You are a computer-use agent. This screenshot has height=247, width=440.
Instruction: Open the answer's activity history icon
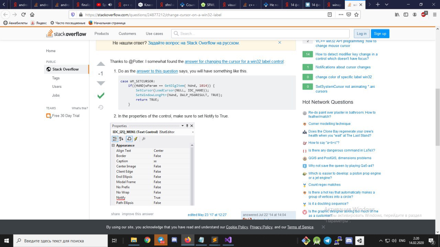click(101, 107)
